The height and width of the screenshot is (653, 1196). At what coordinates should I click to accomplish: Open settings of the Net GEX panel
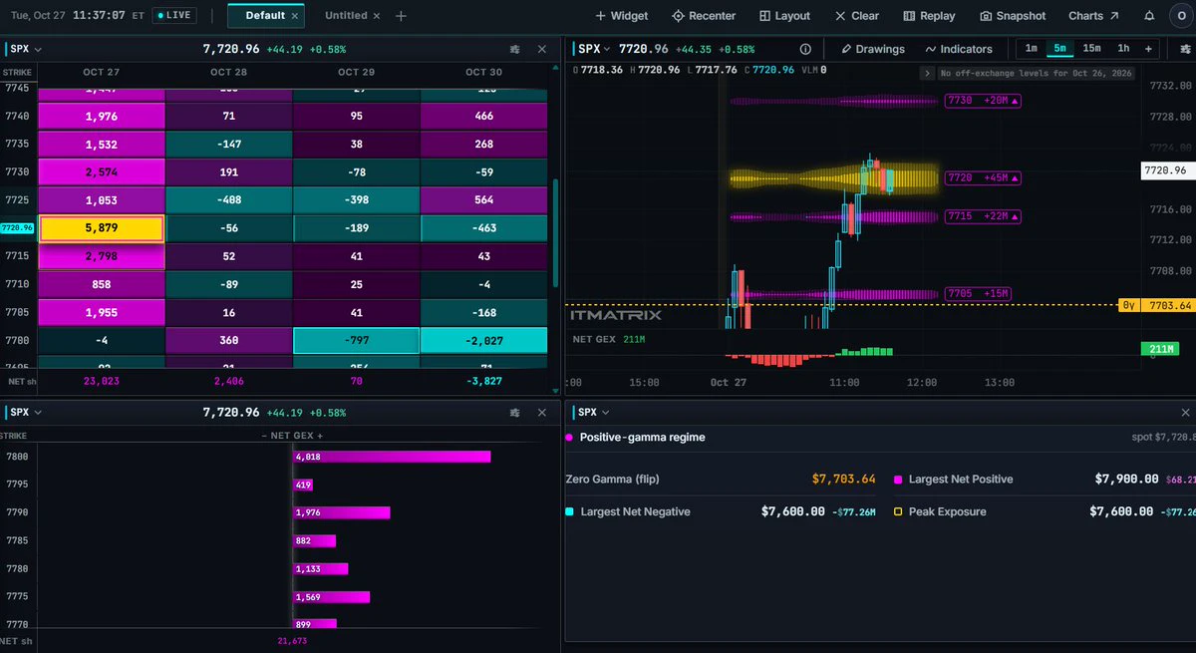tap(514, 412)
